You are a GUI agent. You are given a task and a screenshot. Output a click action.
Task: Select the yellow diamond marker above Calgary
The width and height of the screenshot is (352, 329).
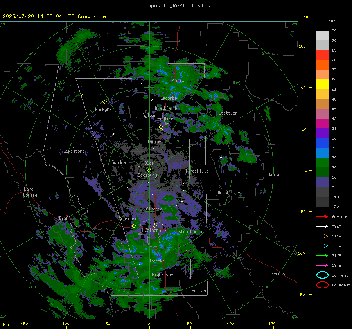[x=154, y=225]
